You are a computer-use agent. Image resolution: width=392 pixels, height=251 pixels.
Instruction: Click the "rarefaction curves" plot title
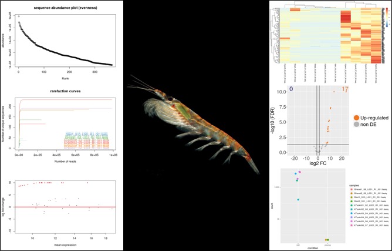tap(65, 91)
